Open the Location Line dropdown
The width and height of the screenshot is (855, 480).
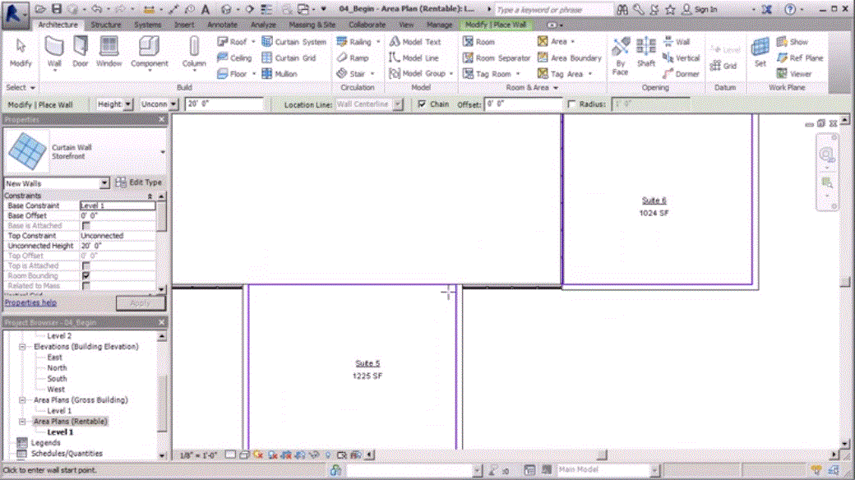[x=399, y=104]
